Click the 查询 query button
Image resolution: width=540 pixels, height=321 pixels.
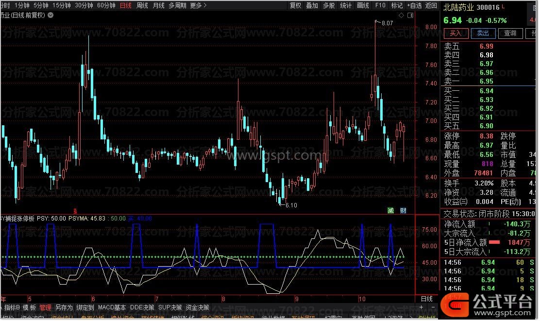(510, 34)
